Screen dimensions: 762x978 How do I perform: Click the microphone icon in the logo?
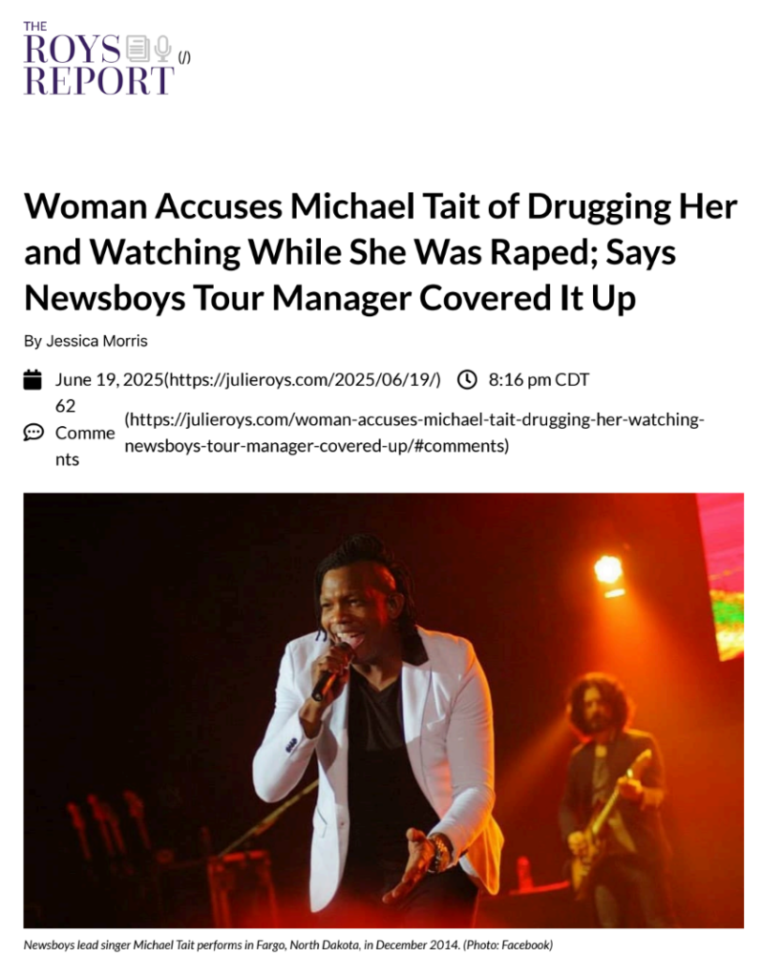[x=162, y=49]
